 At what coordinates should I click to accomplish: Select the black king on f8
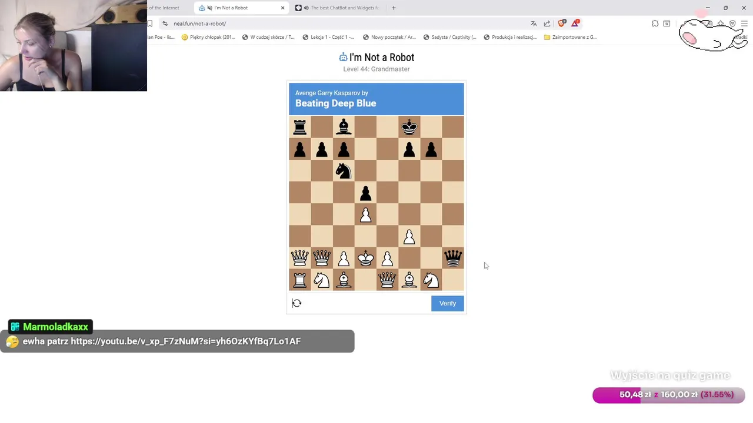409,127
